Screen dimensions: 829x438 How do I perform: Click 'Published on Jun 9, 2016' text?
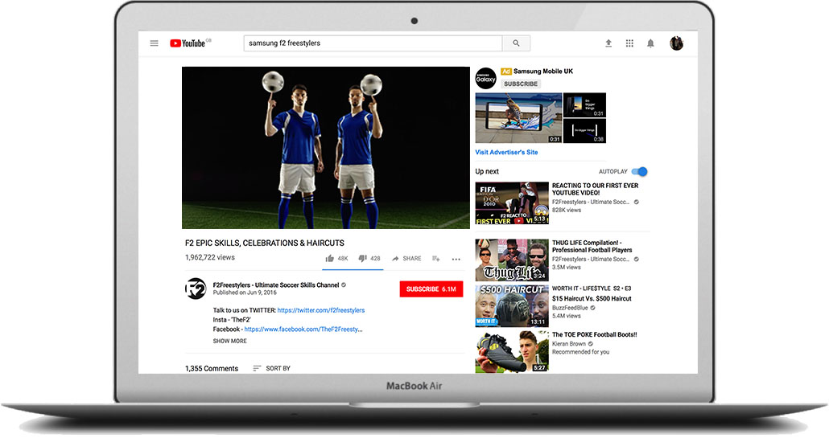(x=245, y=293)
